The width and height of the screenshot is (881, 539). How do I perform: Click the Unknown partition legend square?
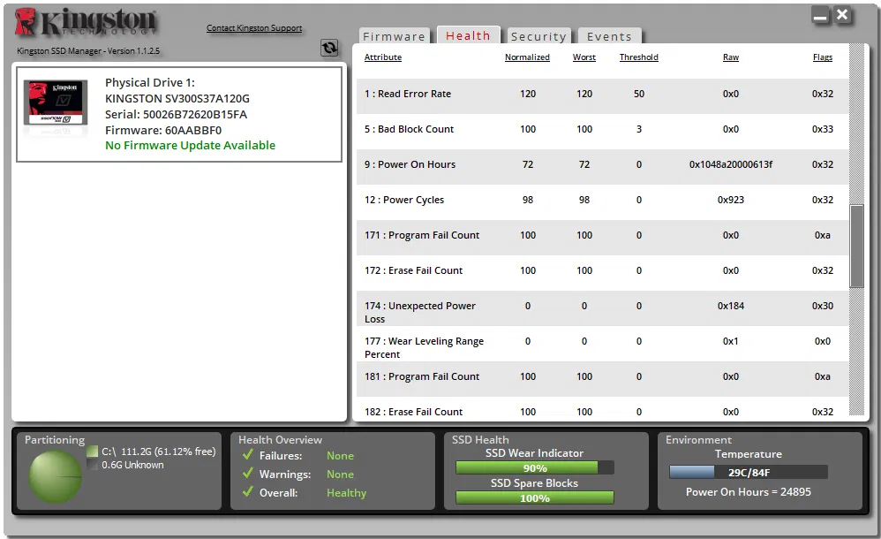pyautogui.click(x=93, y=465)
